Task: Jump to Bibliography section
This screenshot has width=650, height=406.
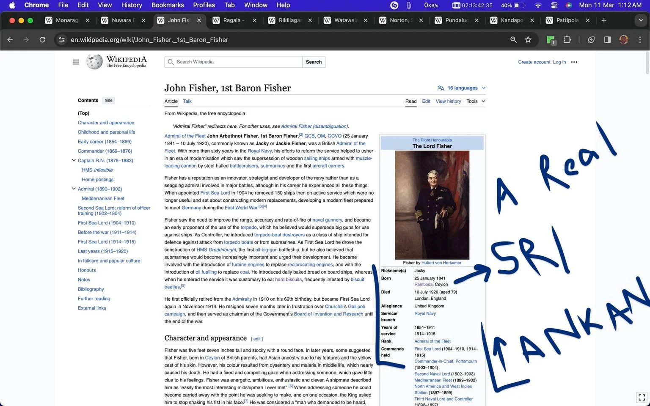Action: (x=91, y=289)
